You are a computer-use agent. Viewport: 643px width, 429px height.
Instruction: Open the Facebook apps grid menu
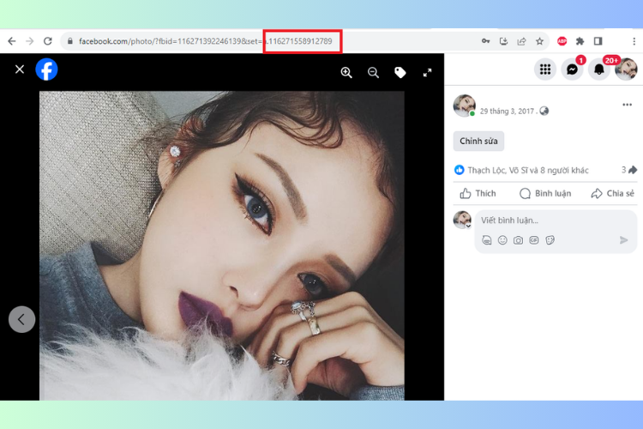coord(545,69)
